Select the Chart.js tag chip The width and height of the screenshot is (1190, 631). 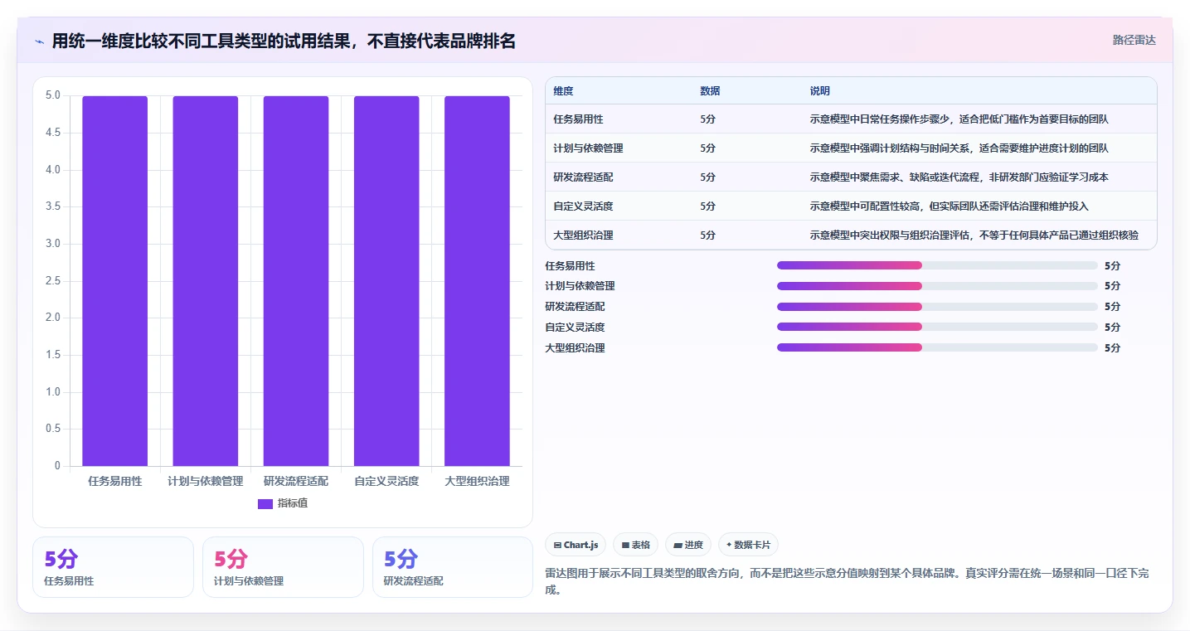576,545
